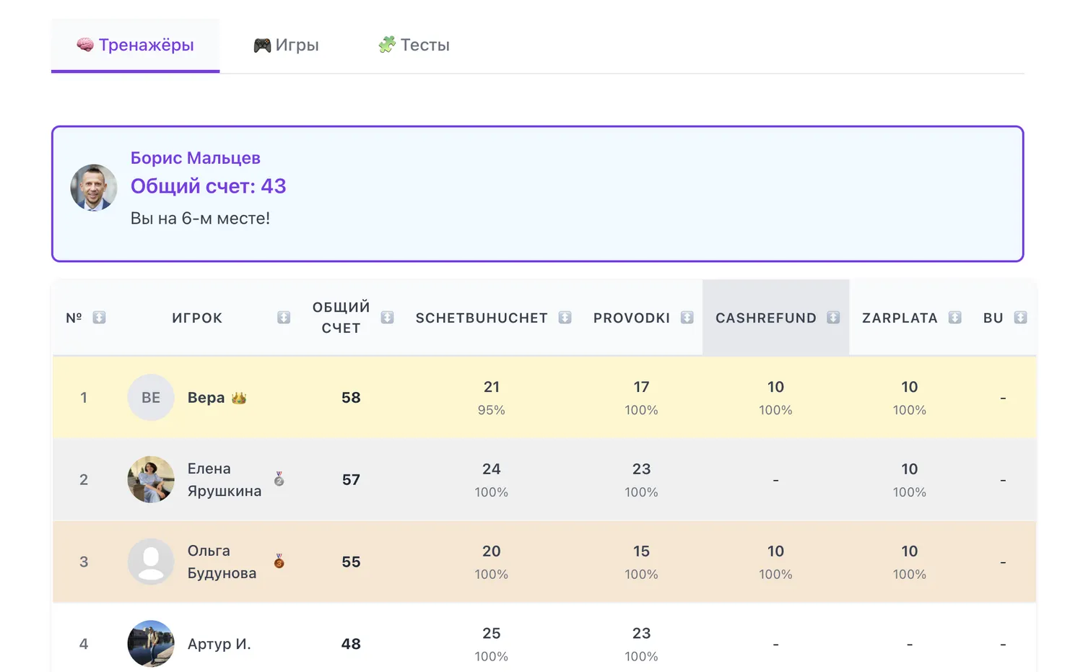Click the Борис Мальцев name link
The height and width of the screenshot is (672, 1083).
(195, 158)
